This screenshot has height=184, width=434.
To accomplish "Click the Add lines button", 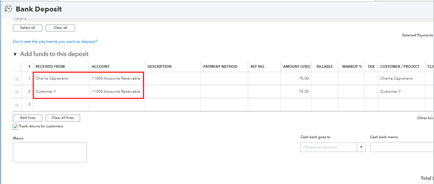I will tap(27, 118).
